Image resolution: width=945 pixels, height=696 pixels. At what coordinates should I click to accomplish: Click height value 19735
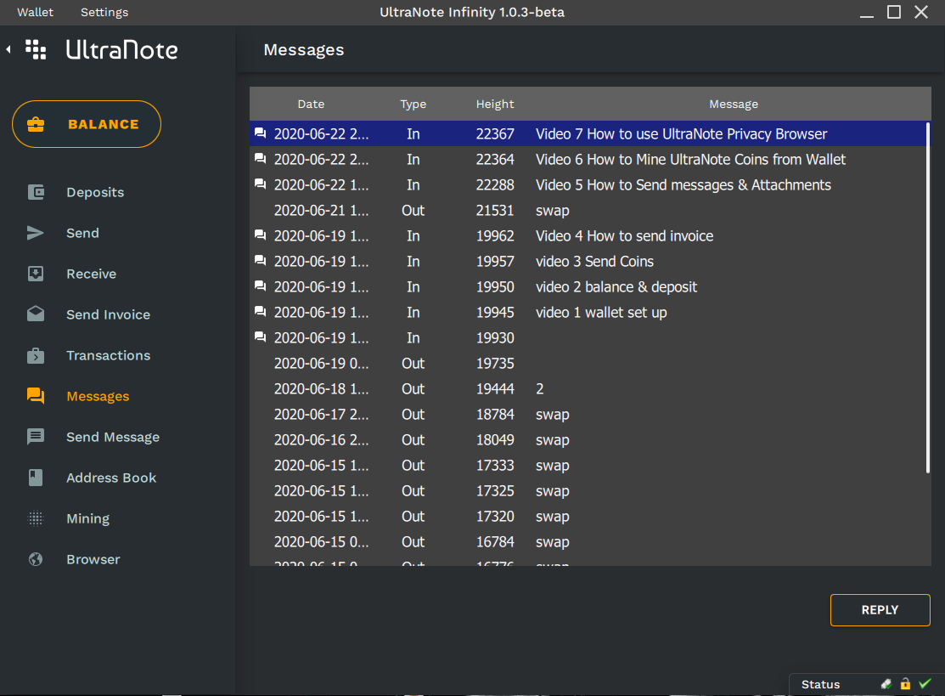click(x=495, y=363)
